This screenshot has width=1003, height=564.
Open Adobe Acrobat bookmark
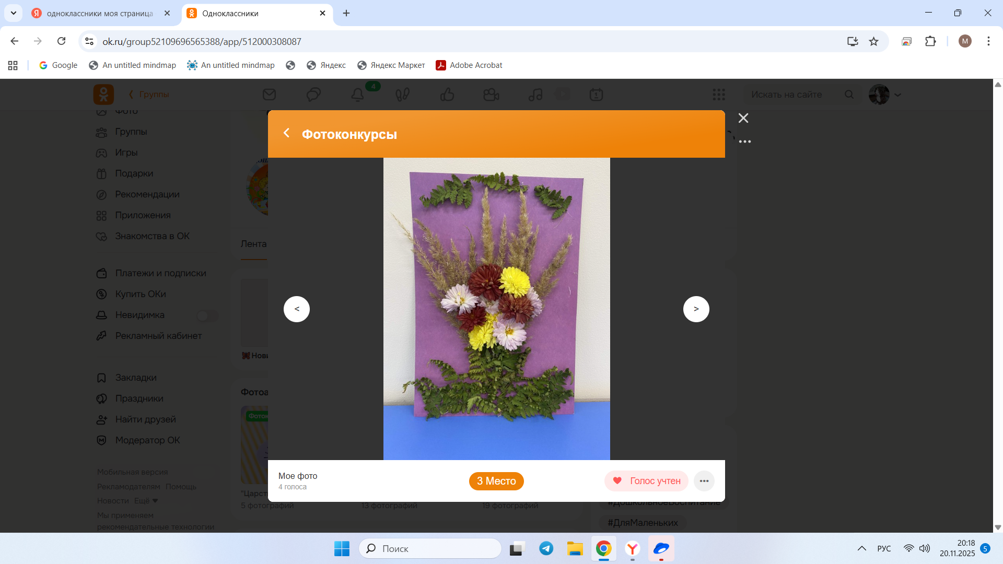coord(469,65)
